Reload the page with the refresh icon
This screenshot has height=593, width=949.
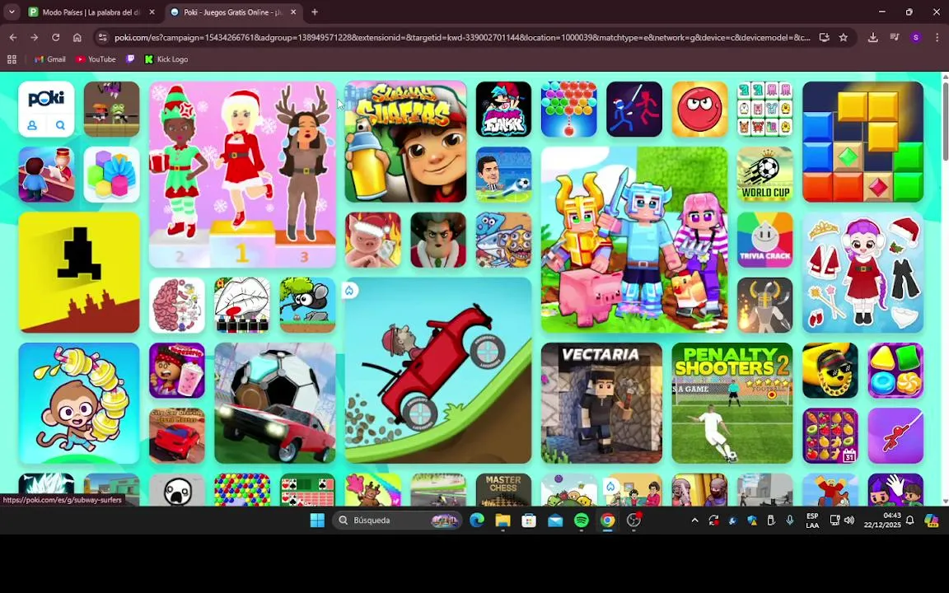pyautogui.click(x=56, y=38)
